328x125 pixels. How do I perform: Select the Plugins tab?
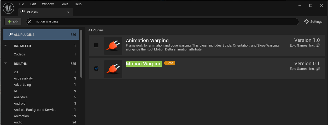click(45, 12)
